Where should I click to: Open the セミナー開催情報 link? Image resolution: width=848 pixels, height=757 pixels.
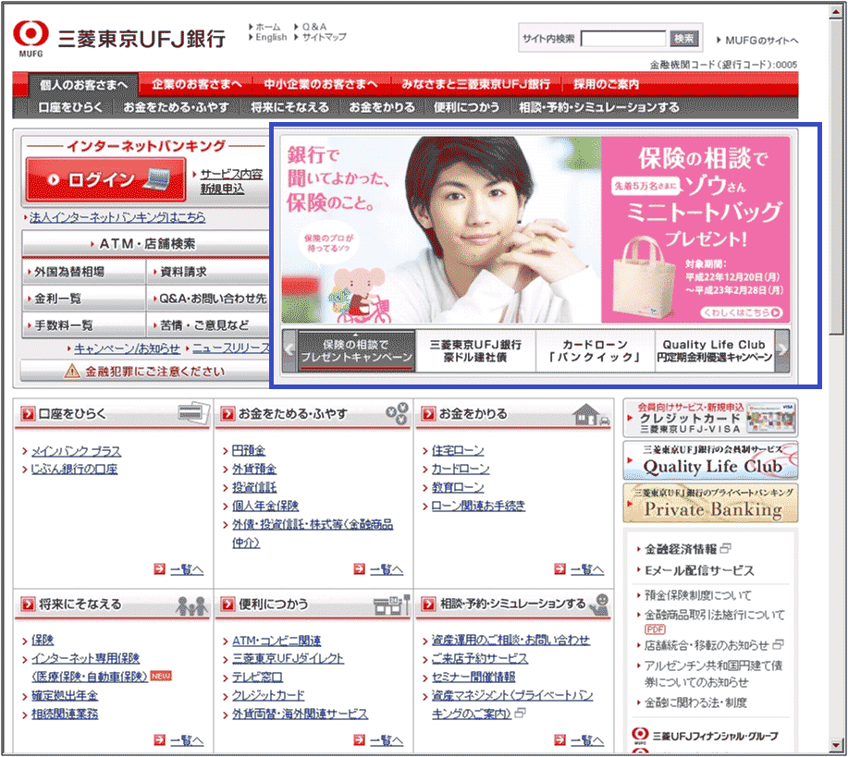pyautogui.click(x=473, y=677)
